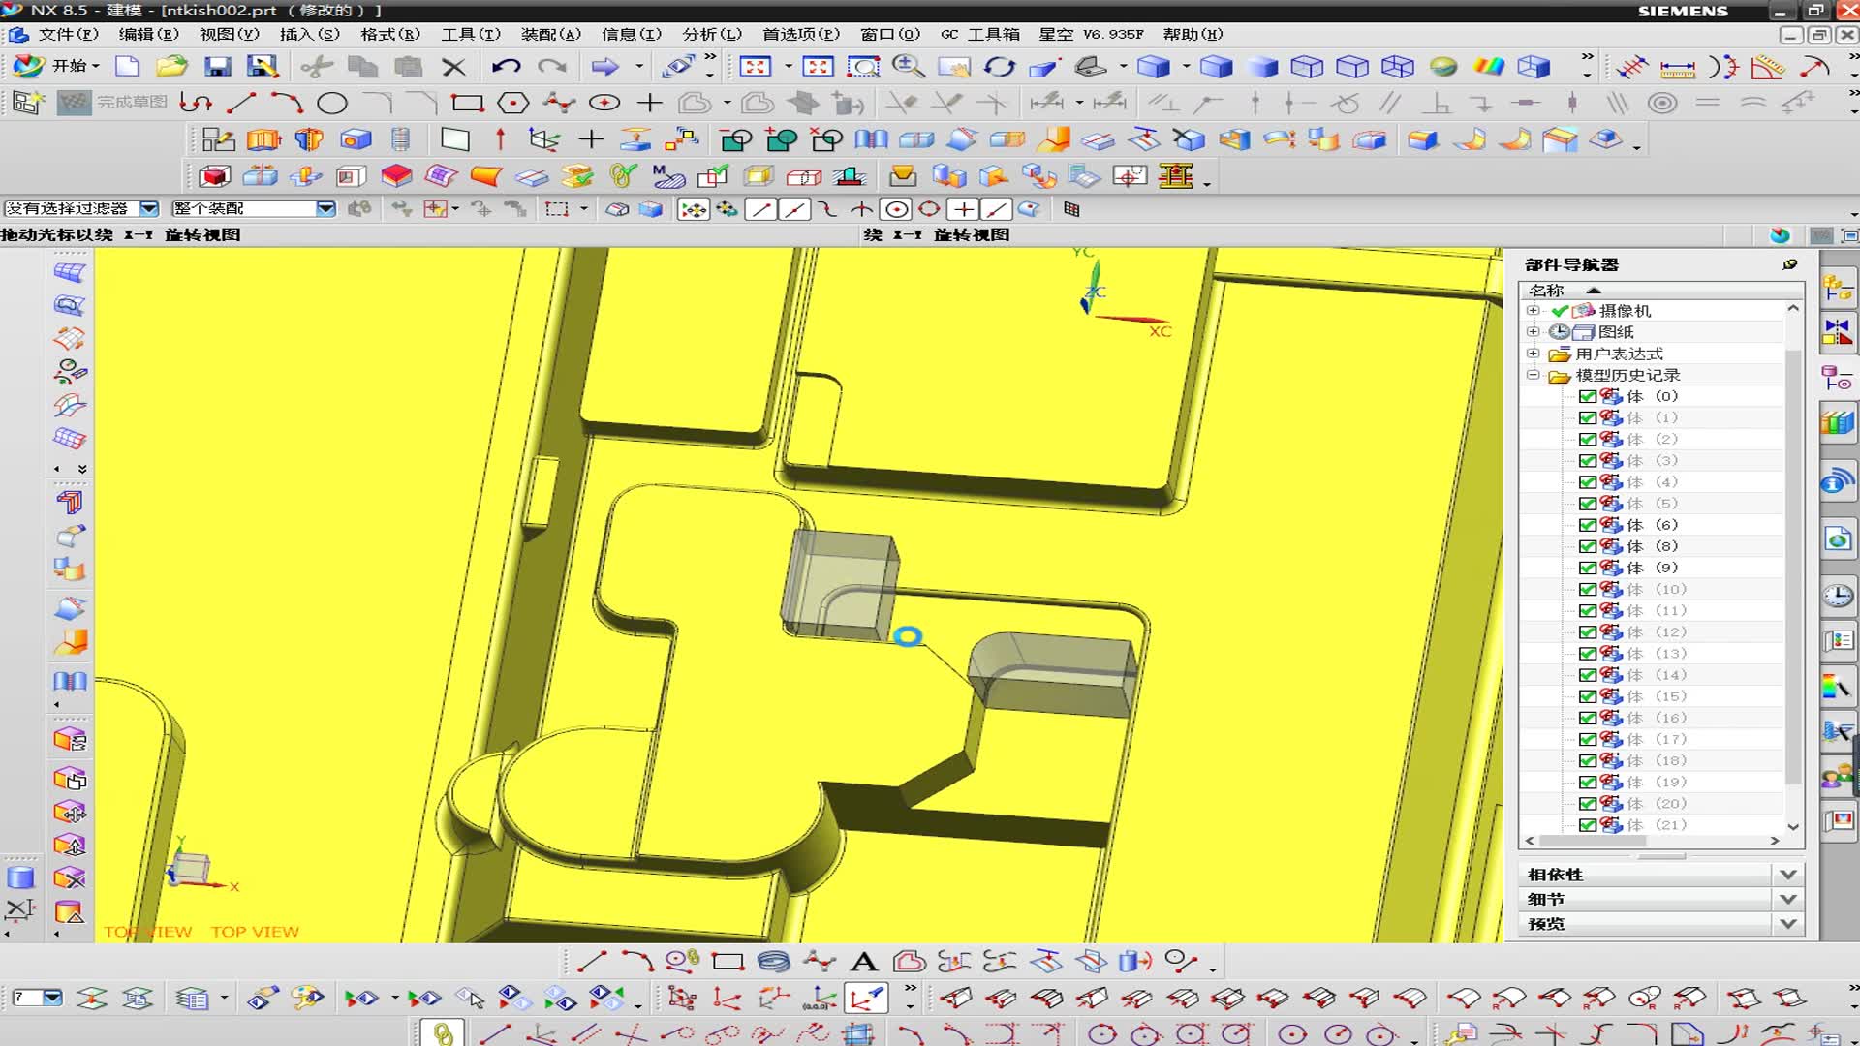
Task: Open the 分析(L) menu
Action: click(x=711, y=34)
